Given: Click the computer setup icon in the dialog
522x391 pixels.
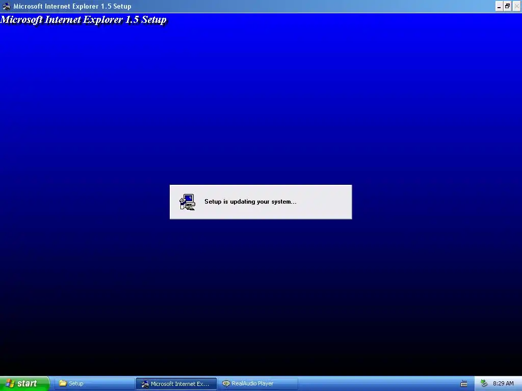Looking at the screenshot, I should coord(188,202).
